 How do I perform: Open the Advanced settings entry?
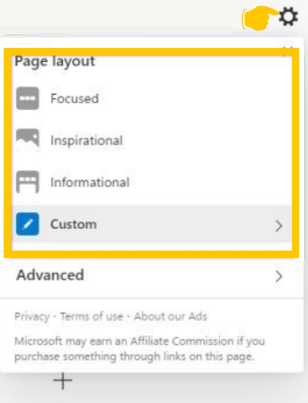click(x=151, y=276)
